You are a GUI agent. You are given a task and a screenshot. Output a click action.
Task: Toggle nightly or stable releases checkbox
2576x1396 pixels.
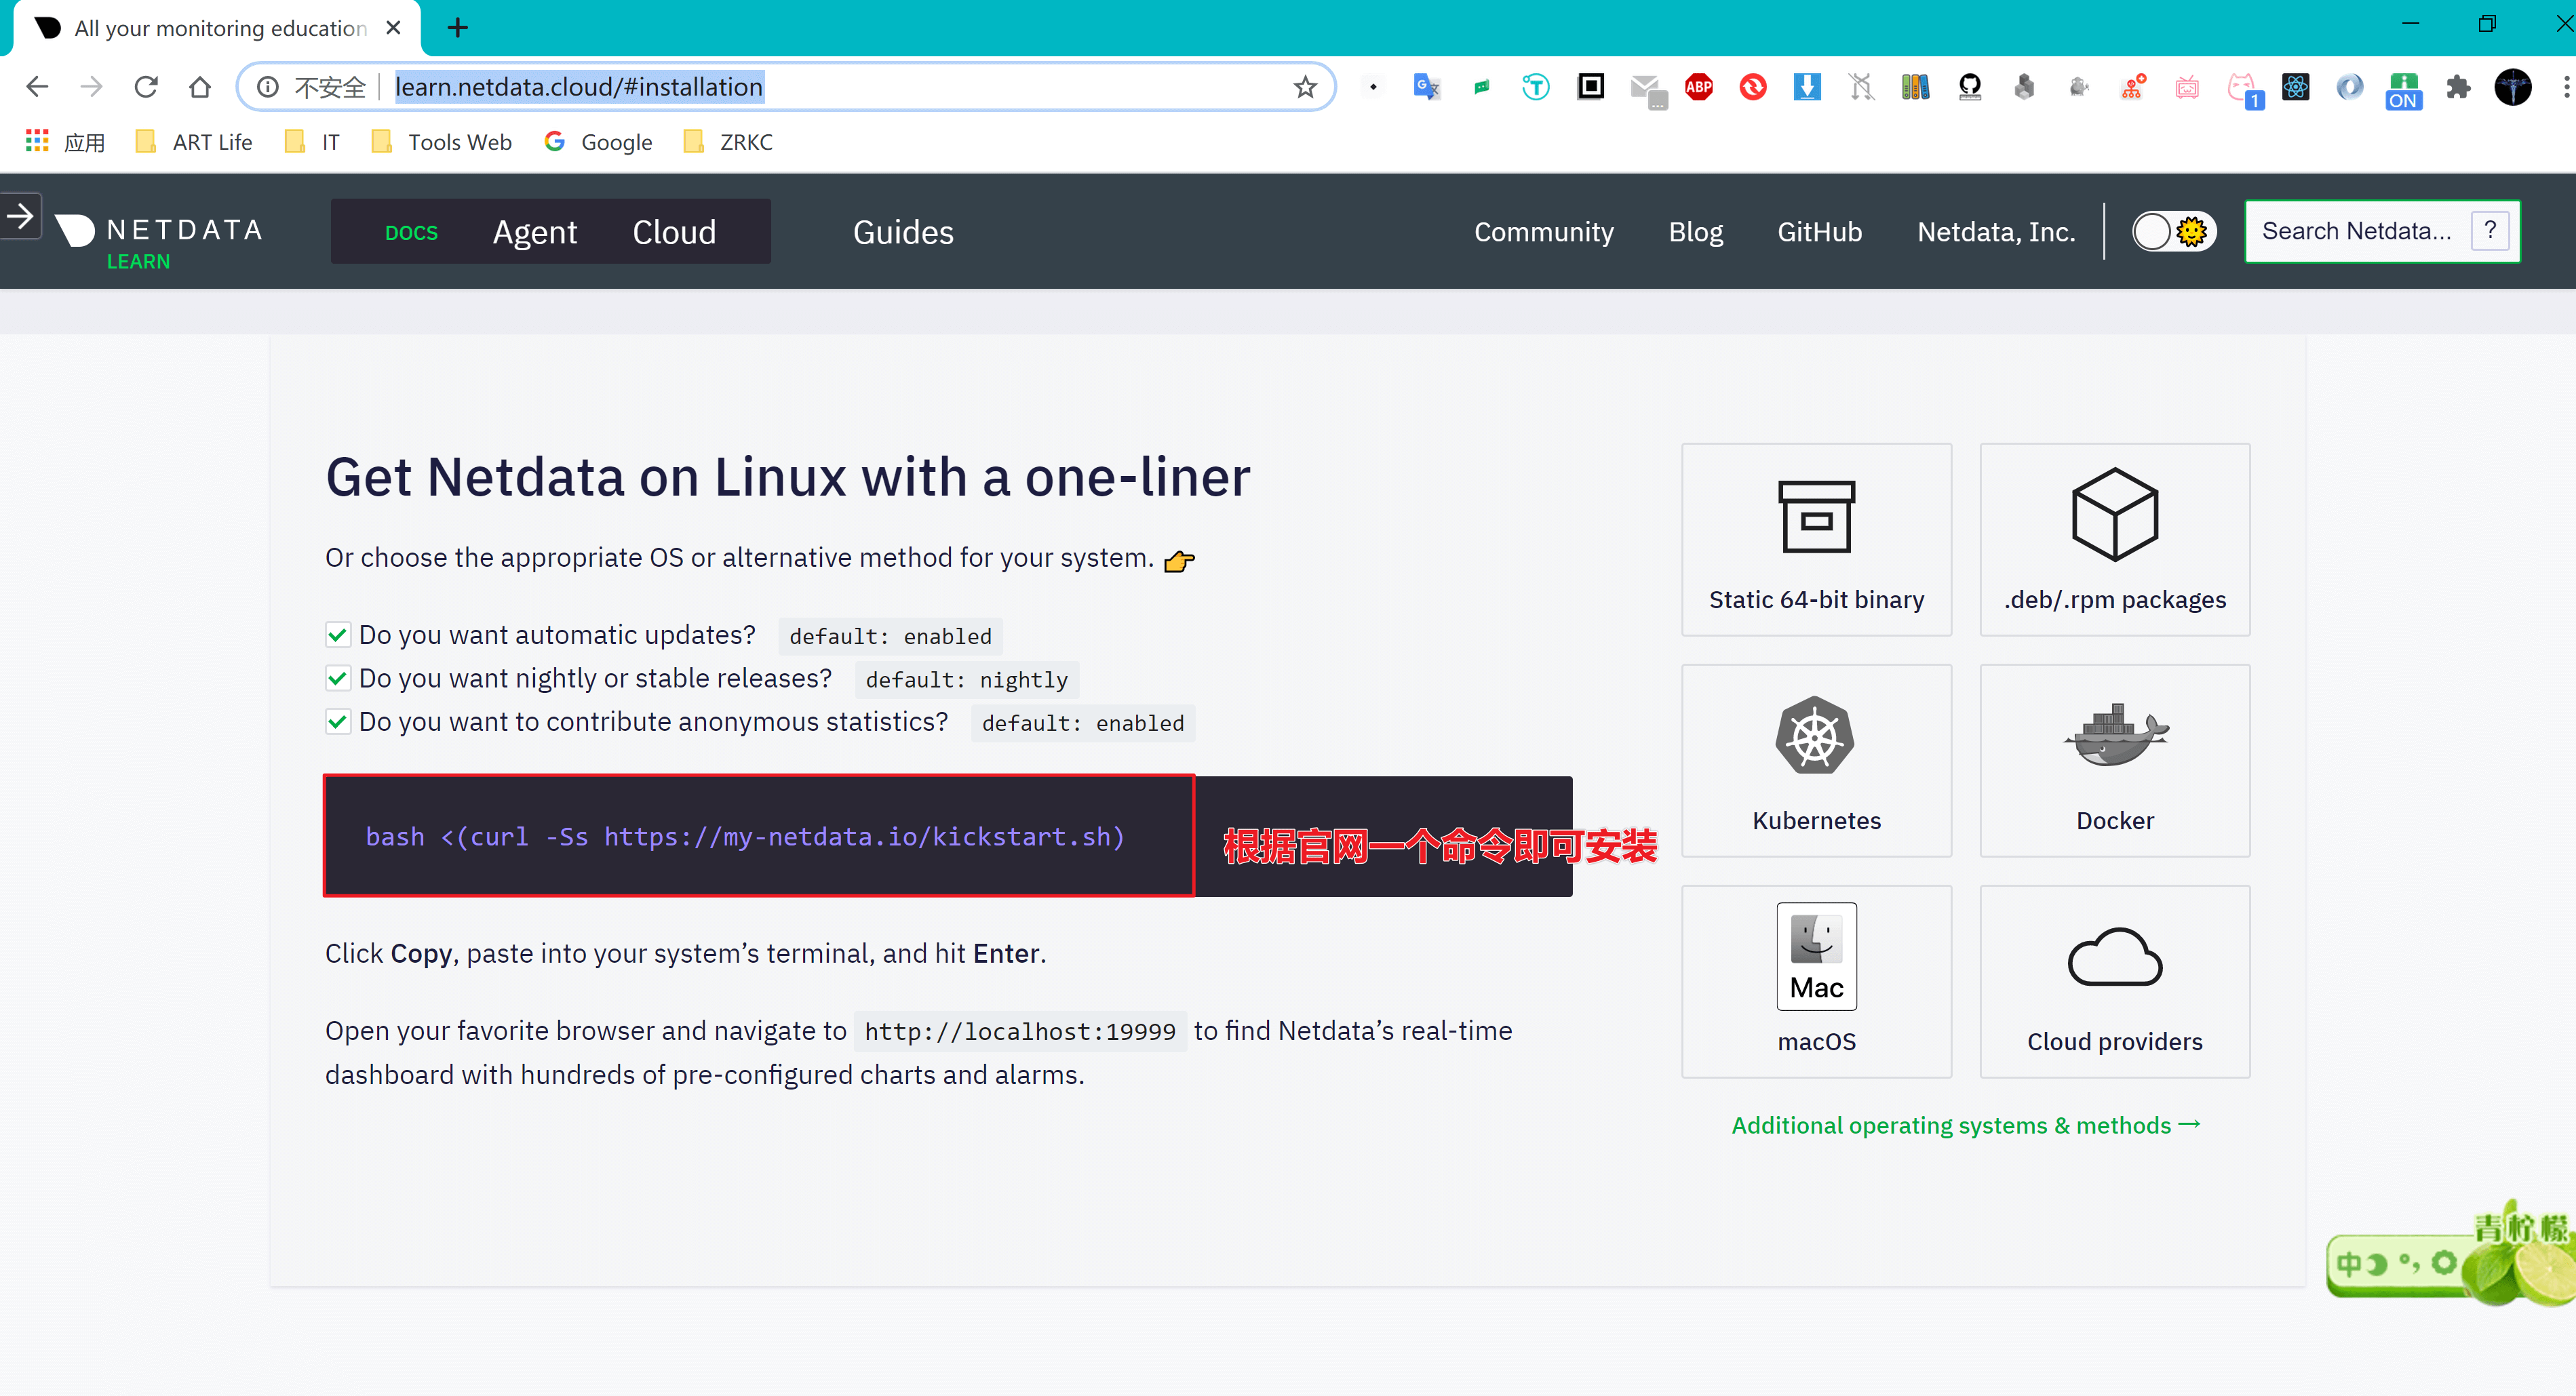338,679
